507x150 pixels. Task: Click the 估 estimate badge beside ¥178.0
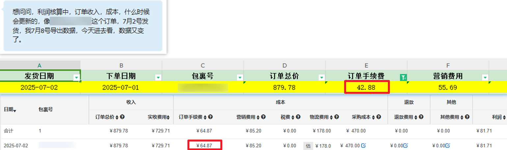308,145
